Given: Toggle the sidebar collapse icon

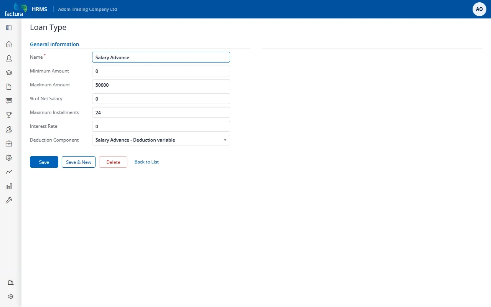Looking at the screenshot, I should pos(9,28).
